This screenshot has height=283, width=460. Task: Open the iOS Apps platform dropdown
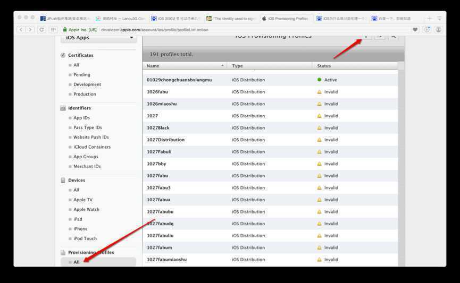click(99, 38)
